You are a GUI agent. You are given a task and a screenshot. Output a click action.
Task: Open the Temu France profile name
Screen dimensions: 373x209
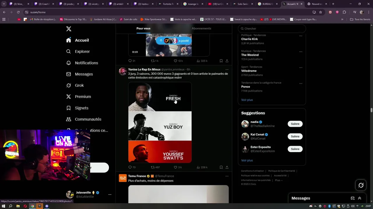click(x=137, y=176)
